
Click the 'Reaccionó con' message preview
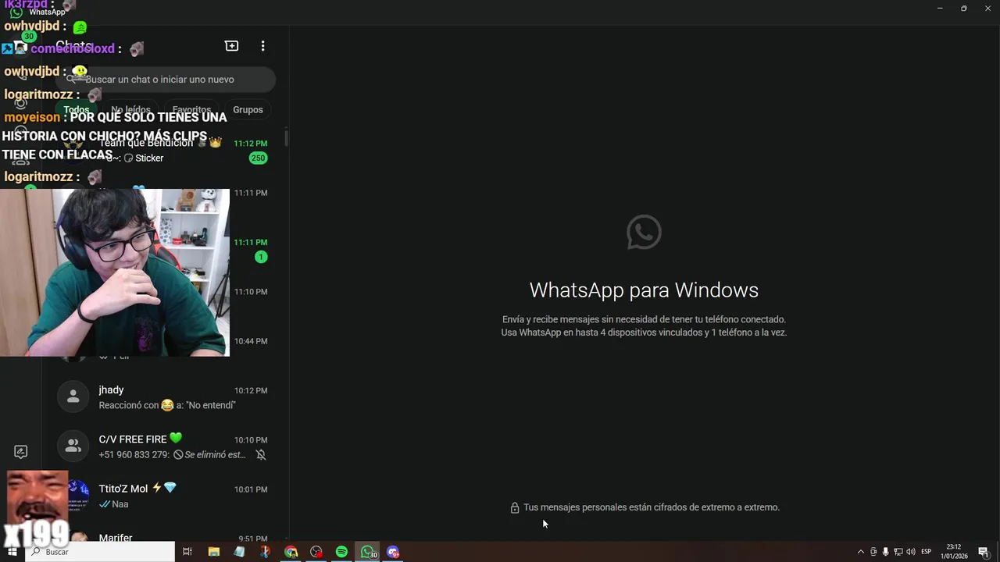click(x=167, y=405)
